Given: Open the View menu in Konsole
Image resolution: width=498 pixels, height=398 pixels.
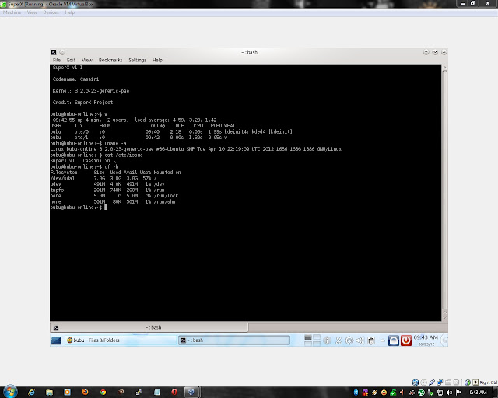Looking at the screenshot, I should point(86,60).
